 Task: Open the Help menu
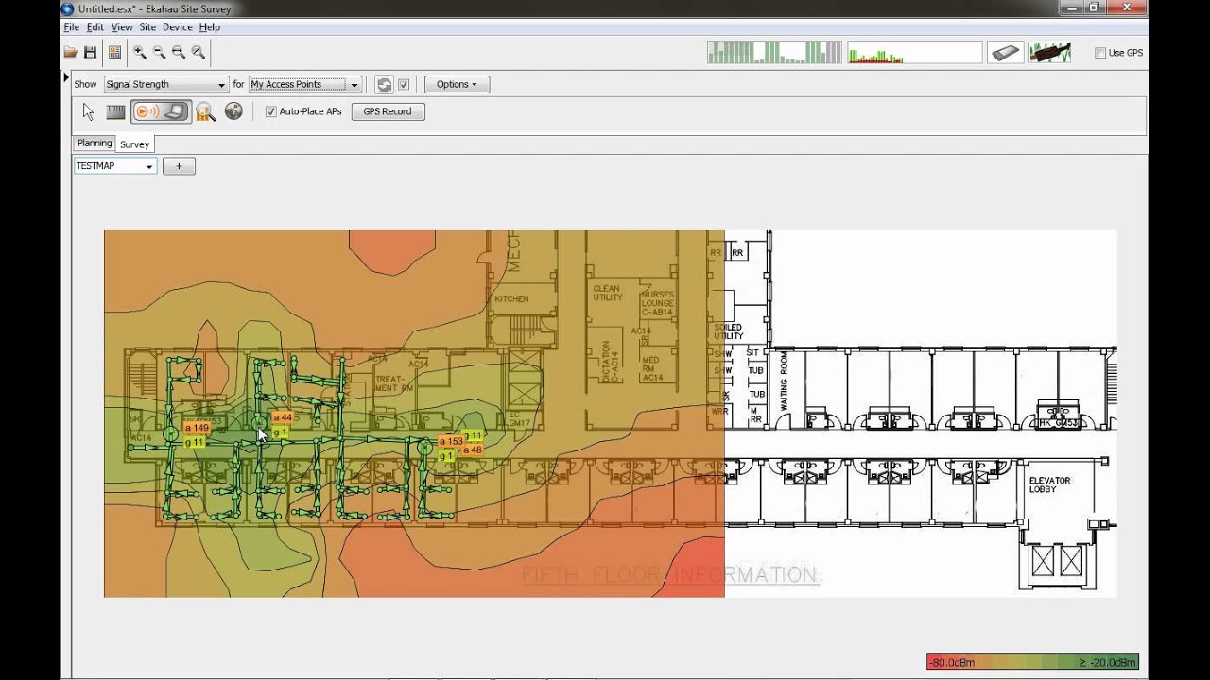point(210,27)
